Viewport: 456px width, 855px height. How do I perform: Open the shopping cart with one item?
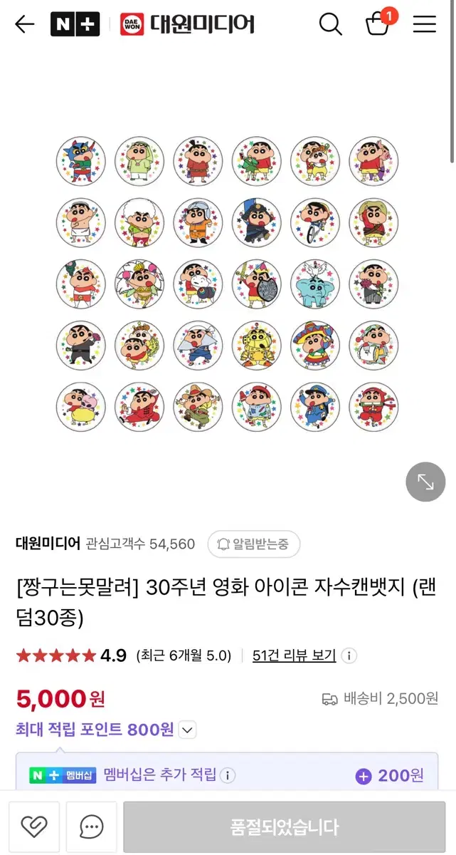click(378, 23)
